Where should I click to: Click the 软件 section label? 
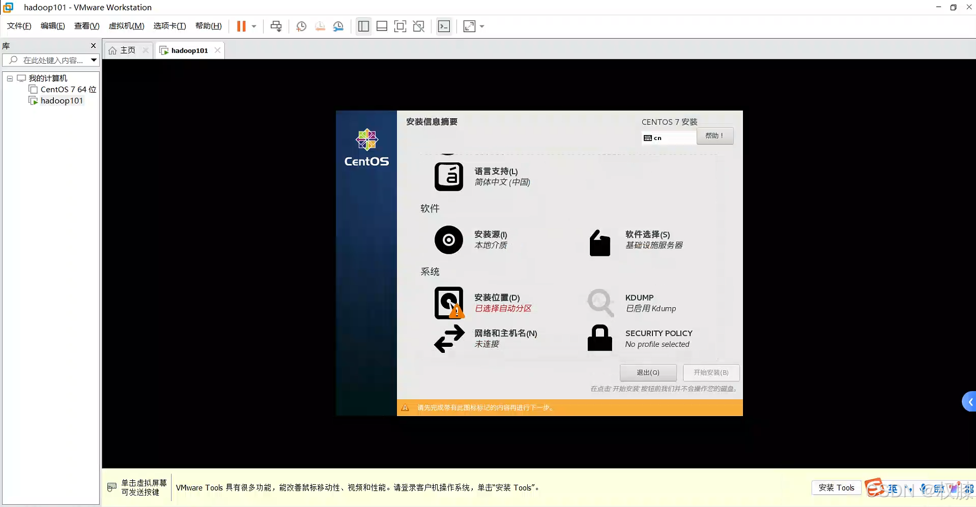430,209
